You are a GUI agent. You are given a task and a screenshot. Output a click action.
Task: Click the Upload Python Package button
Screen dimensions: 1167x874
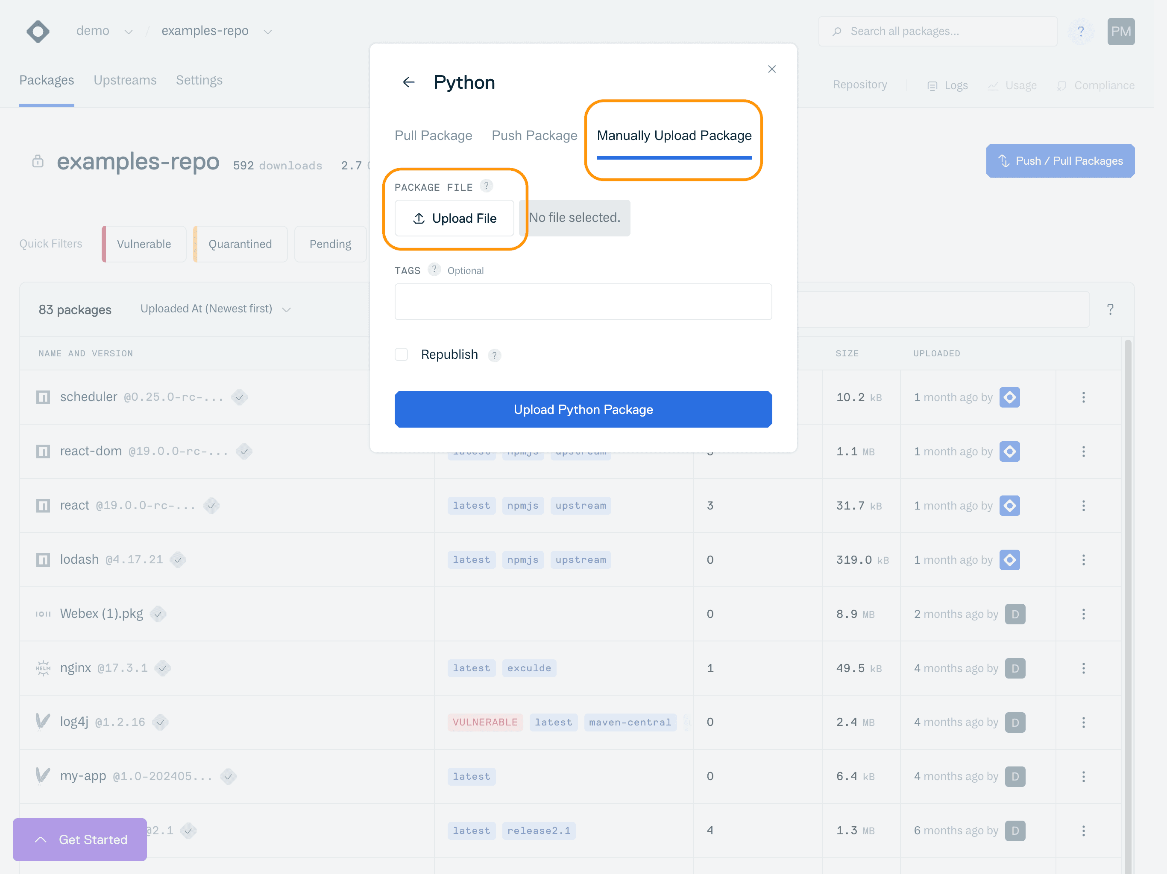pos(583,410)
